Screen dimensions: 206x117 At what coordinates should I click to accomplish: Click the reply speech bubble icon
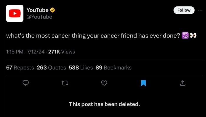point(26,83)
